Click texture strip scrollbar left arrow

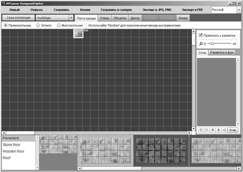click(x=80, y=168)
